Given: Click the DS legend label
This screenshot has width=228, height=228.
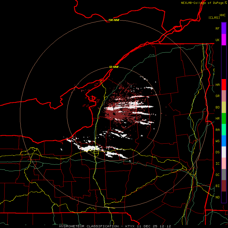Looking at the screenshot, I should [217, 152].
